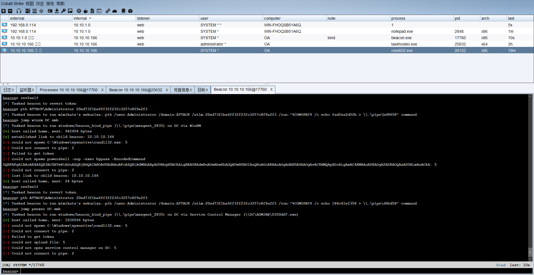Sort sessions by the note column
This screenshot has width=534, height=275.
[x=358, y=18]
